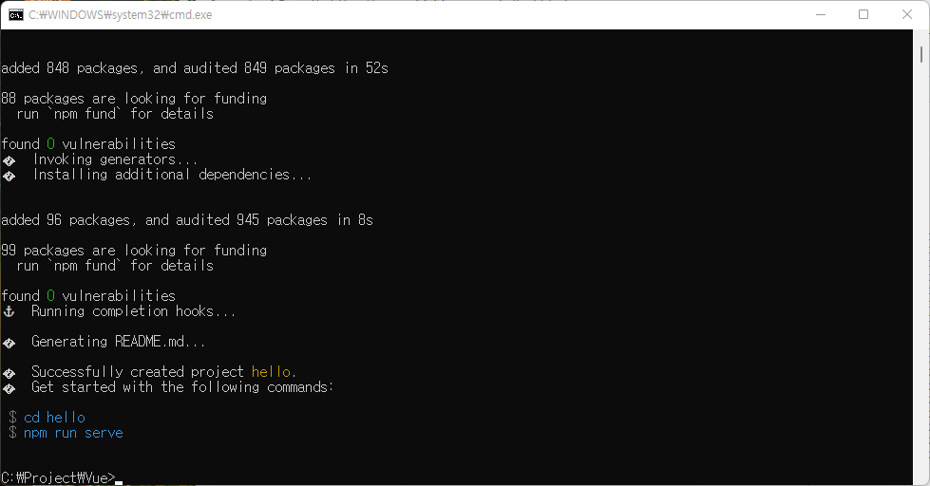
Task: Click "88 packages are looking for funding"
Action: click(134, 99)
